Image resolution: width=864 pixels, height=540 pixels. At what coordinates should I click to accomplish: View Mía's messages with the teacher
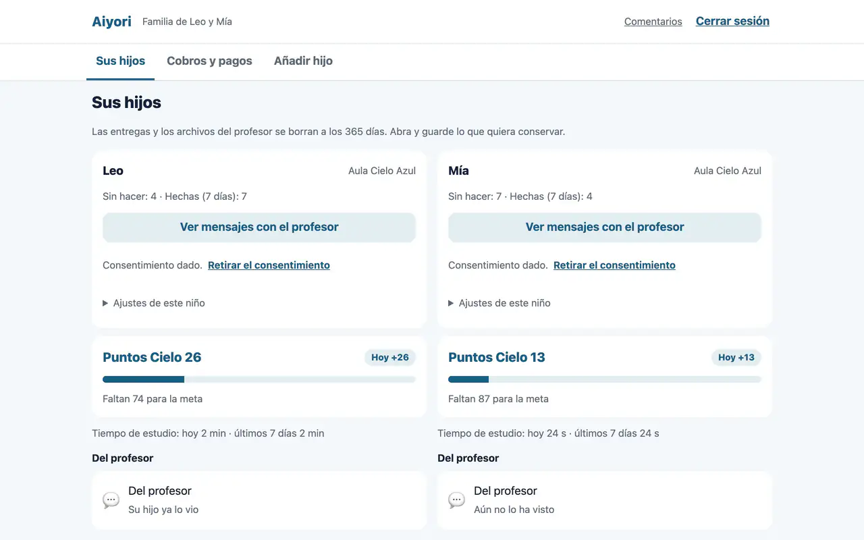tap(605, 227)
